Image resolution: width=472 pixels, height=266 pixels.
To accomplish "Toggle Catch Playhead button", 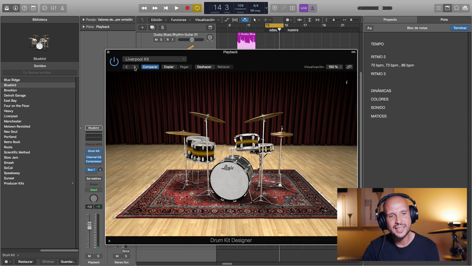I will point(245,20).
